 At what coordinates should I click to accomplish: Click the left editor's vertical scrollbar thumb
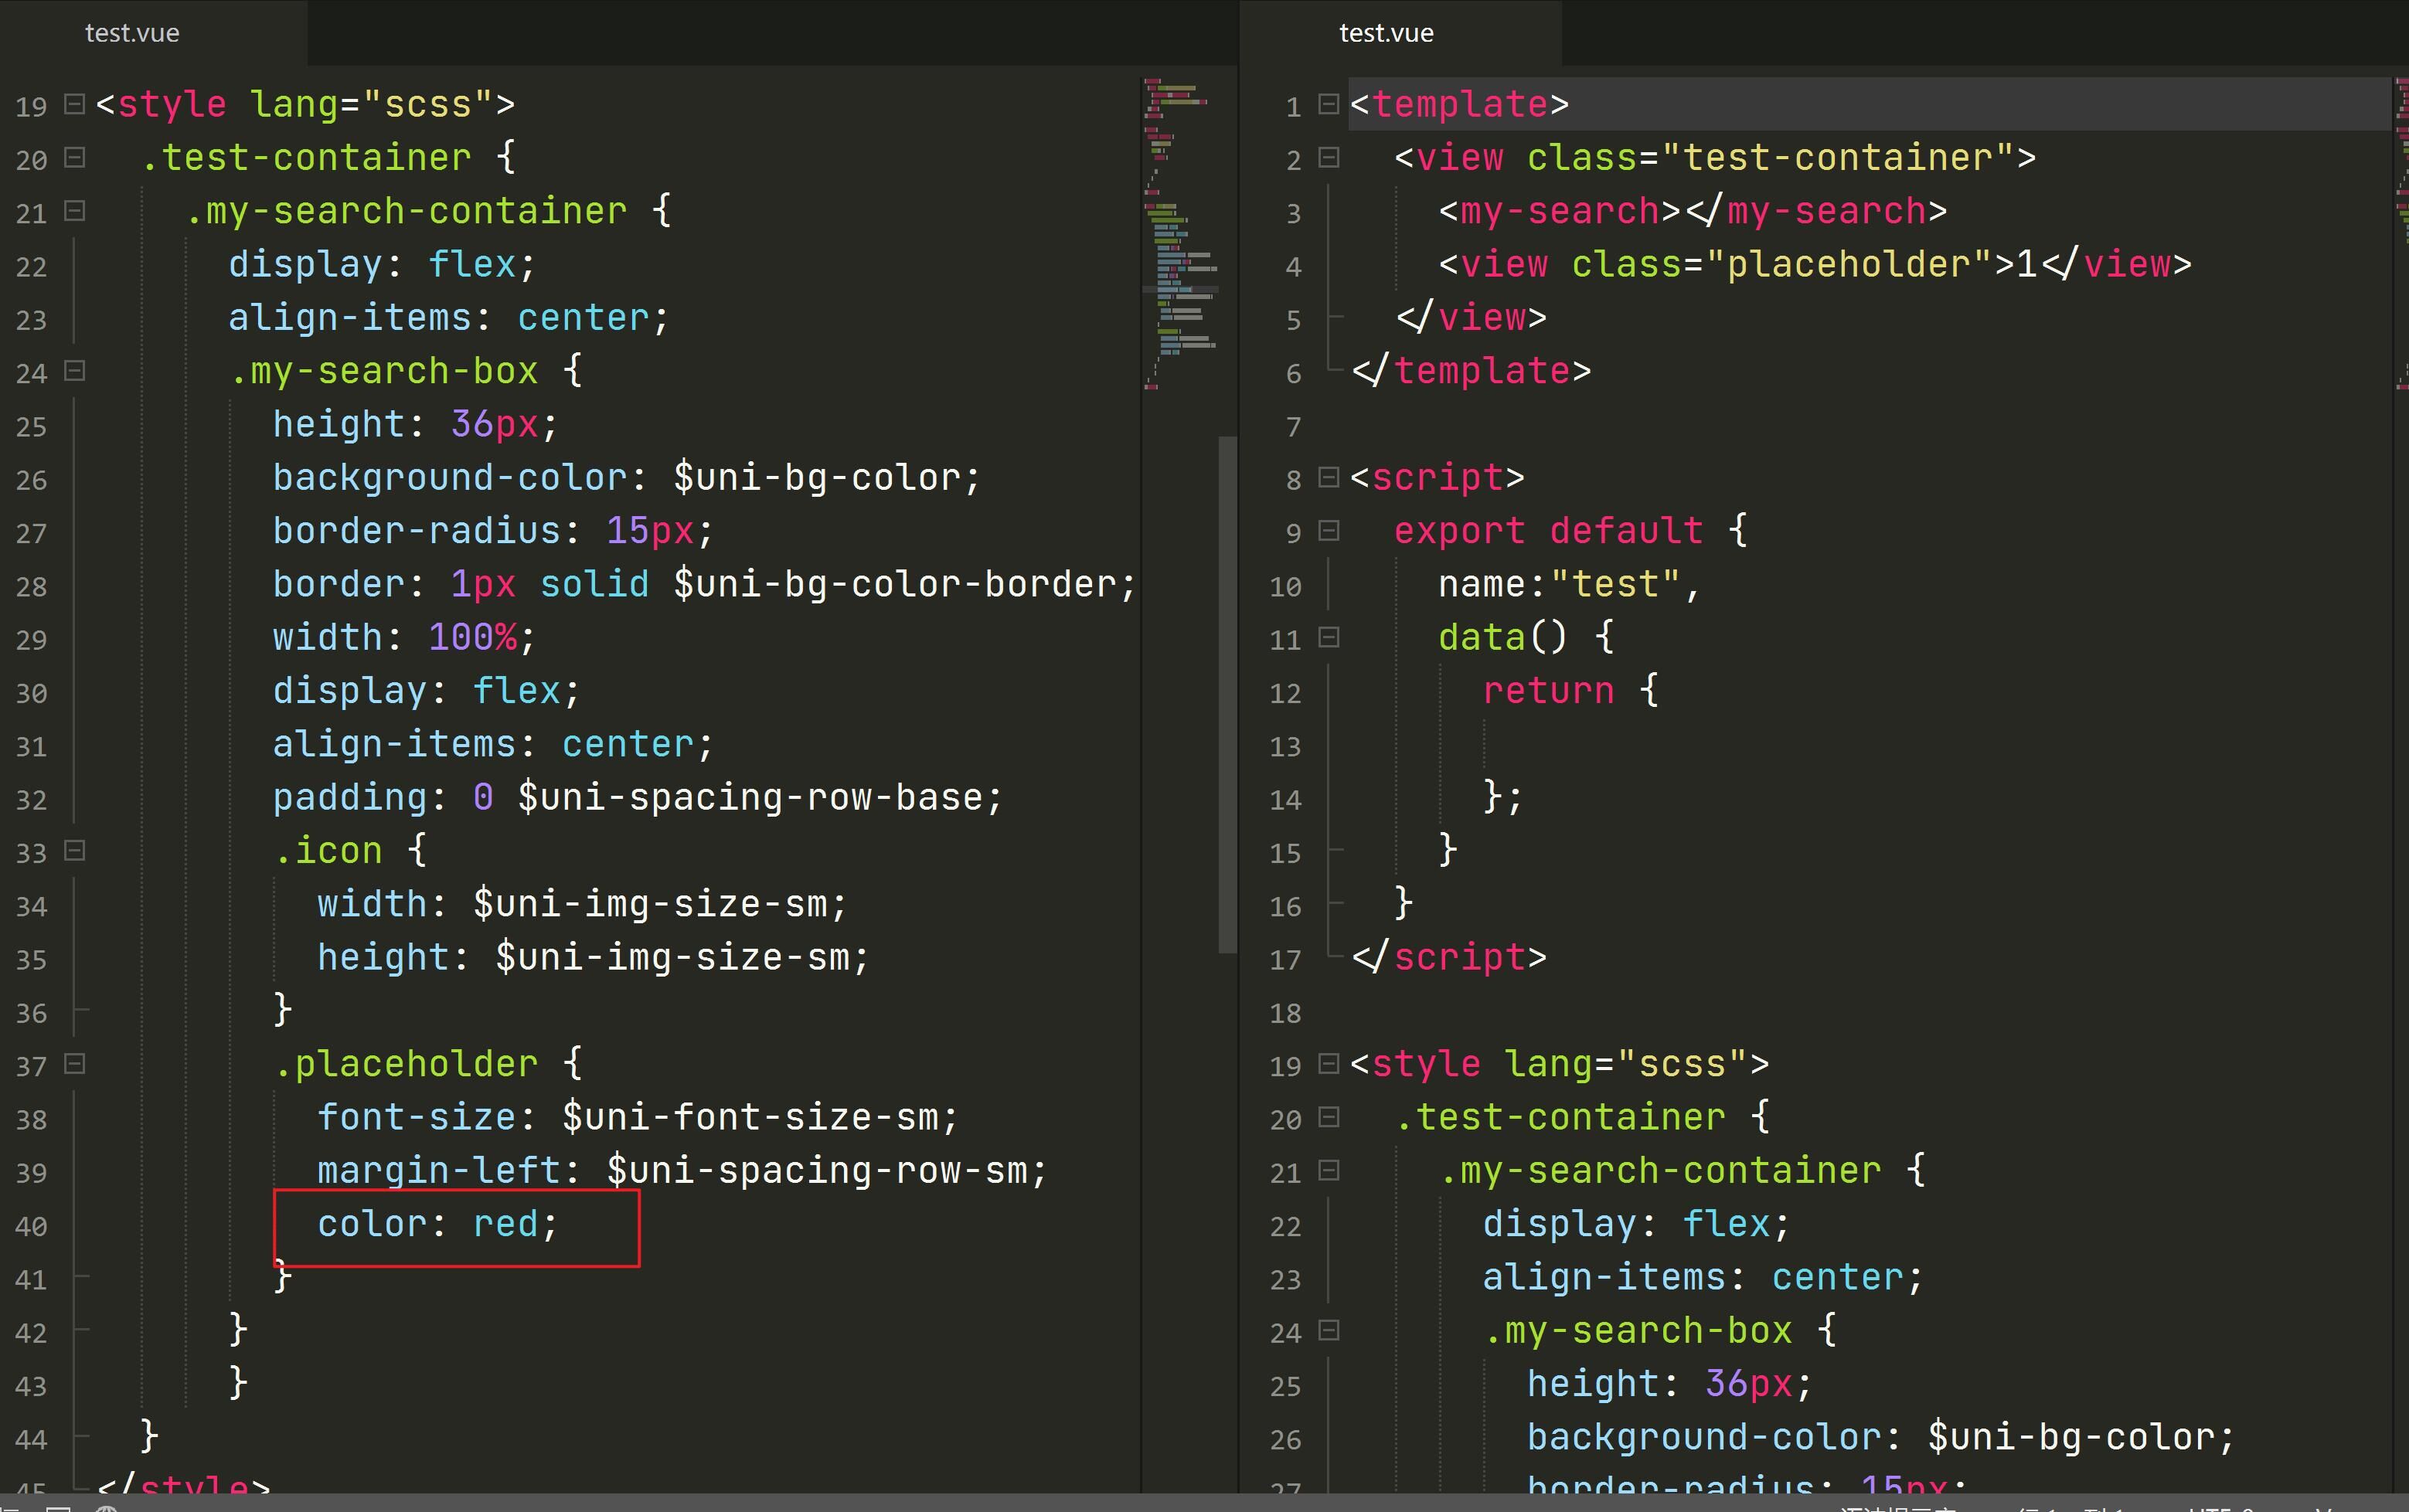pos(1228,694)
